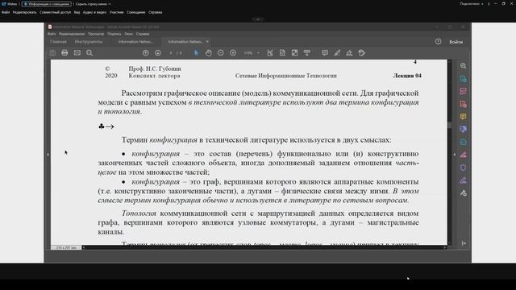Switch to 'Главная' tab in Acrobat
This screenshot has height=290, width=516.
58,42
